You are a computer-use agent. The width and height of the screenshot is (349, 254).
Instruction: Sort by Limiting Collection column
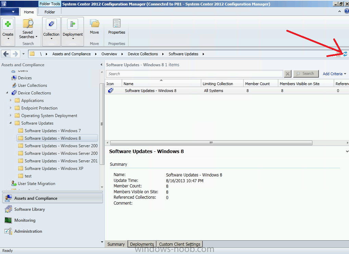coord(222,84)
